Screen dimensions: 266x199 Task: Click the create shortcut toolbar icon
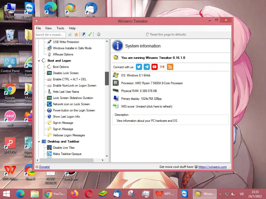tap(84, 34)
